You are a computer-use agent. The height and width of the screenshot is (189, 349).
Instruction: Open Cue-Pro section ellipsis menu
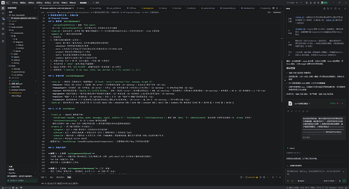point(35,173)
